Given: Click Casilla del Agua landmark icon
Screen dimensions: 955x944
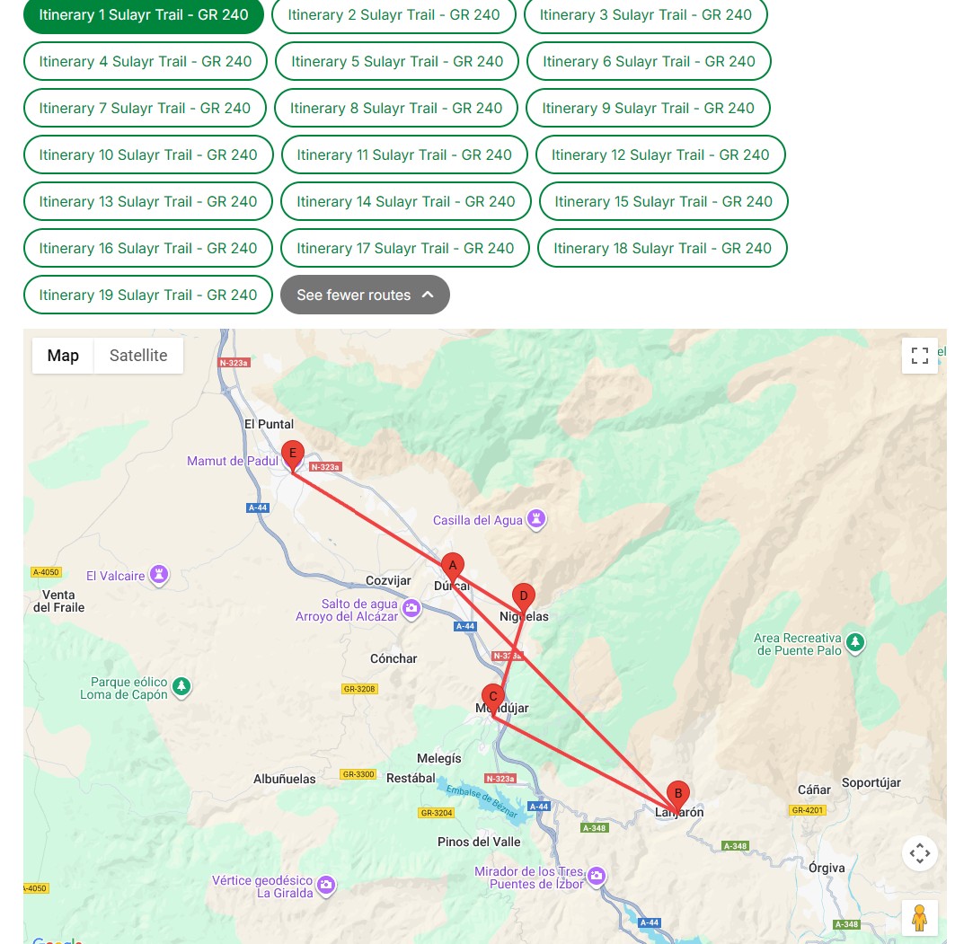Looking at the screenshot, I should coord(536,519).
